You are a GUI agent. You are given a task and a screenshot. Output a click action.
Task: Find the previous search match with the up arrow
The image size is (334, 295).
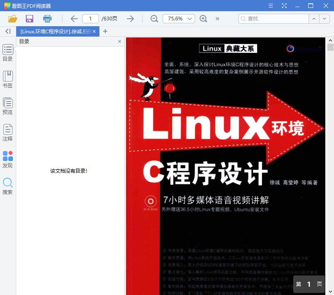coord(314,19)
